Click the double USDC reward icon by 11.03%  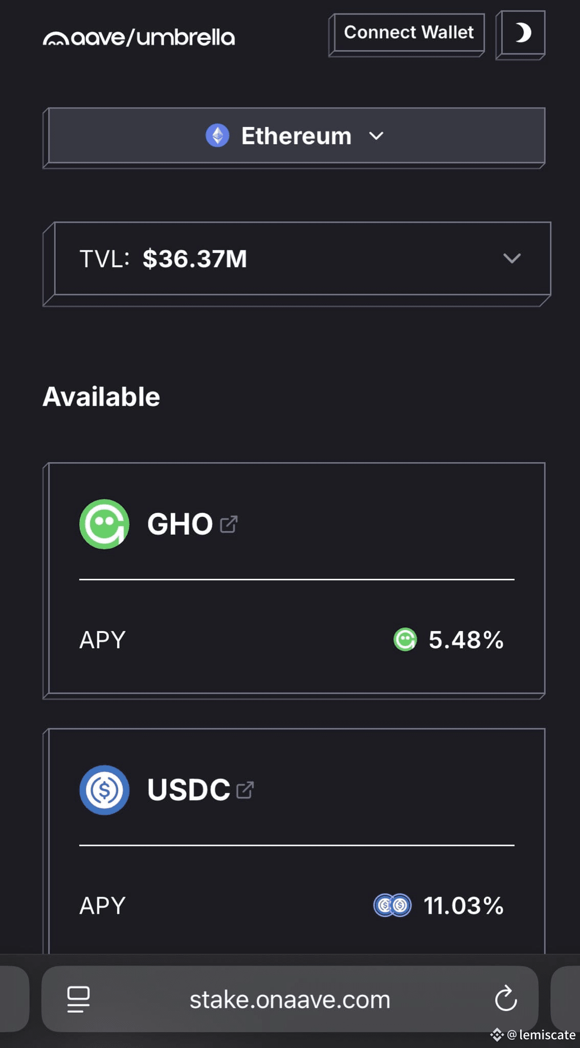coord(392,905)
